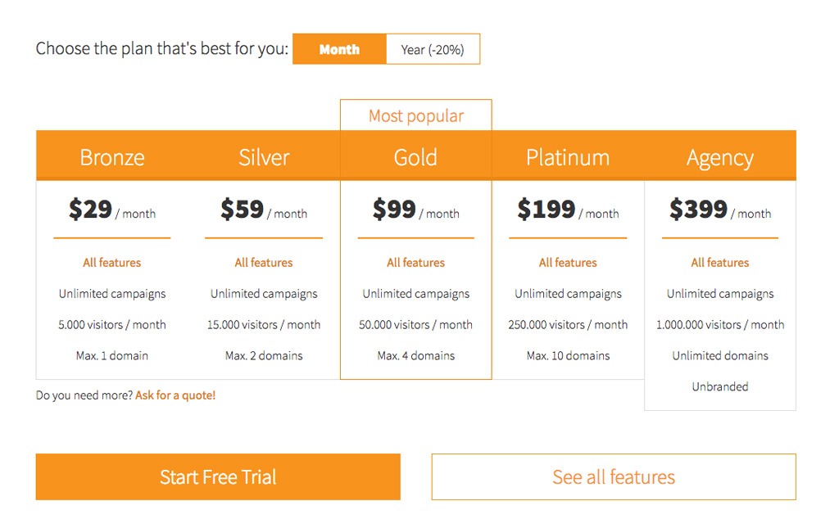839x528 pixels.
Task: Switch billing to Year (-20%)
Action: [x=433, y=49]
